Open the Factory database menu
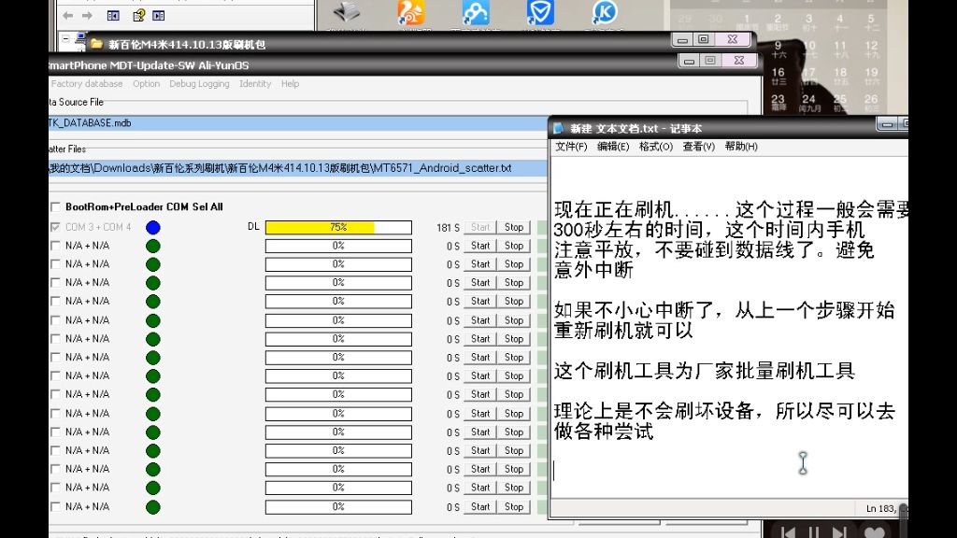Screen dimensions: 957x538 point(87,83)
